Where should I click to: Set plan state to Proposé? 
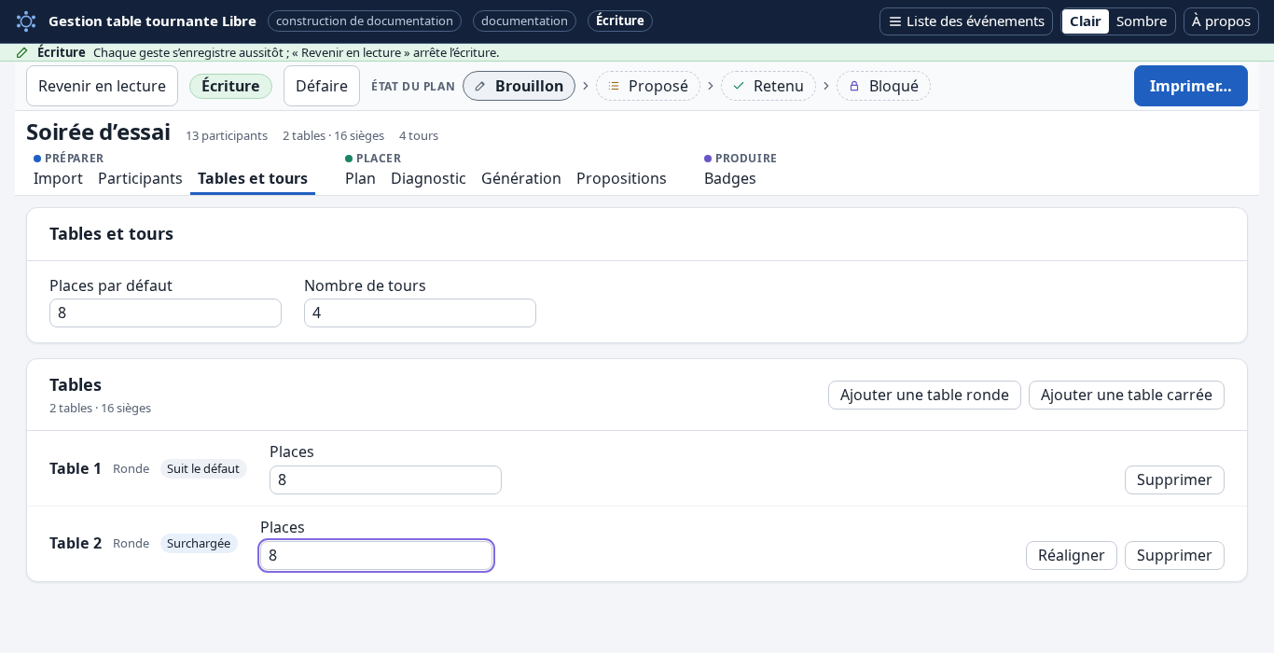tap(648, 86)
